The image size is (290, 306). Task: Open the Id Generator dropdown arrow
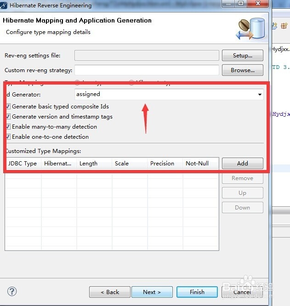click(x=260, y=95)
